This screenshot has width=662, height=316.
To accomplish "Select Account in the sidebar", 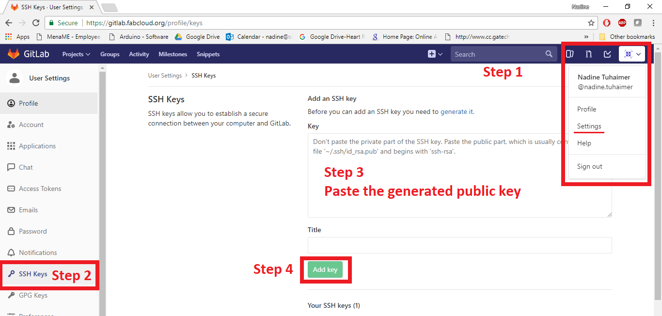I will pos(48,125).
